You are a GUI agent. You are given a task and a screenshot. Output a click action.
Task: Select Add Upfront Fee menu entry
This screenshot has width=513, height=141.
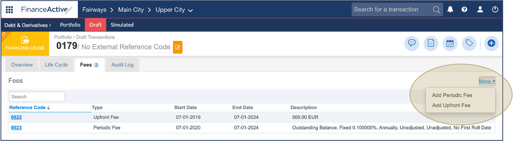click(x=451, y=105)
